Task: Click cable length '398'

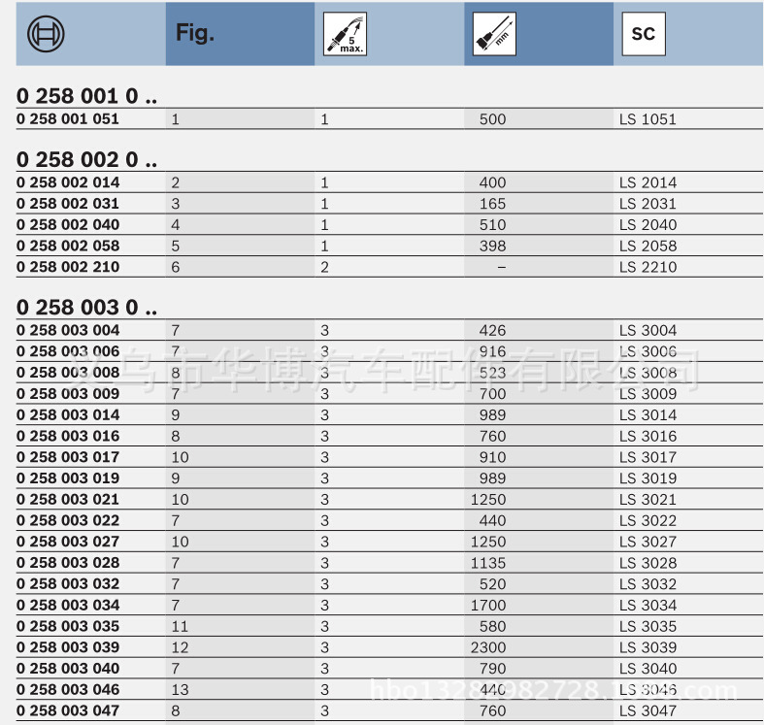Action: click(492, 247)
